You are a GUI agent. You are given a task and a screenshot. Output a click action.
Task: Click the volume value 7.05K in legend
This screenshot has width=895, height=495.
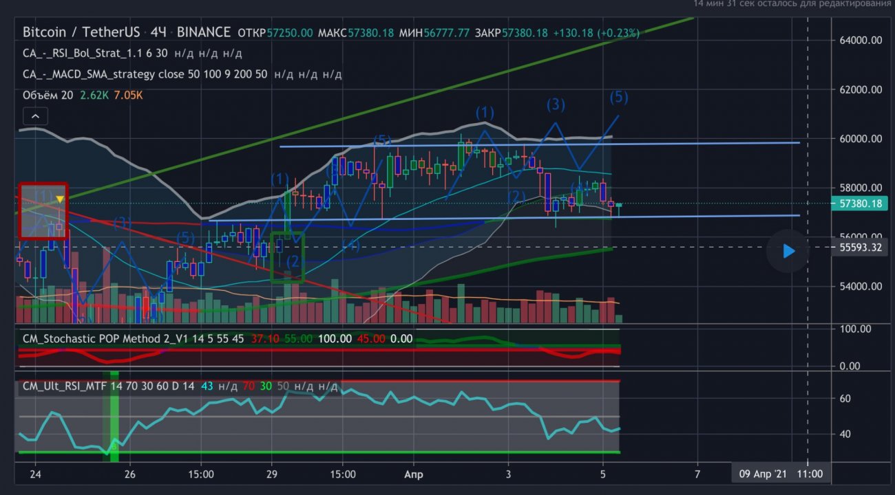pos(129,96)
